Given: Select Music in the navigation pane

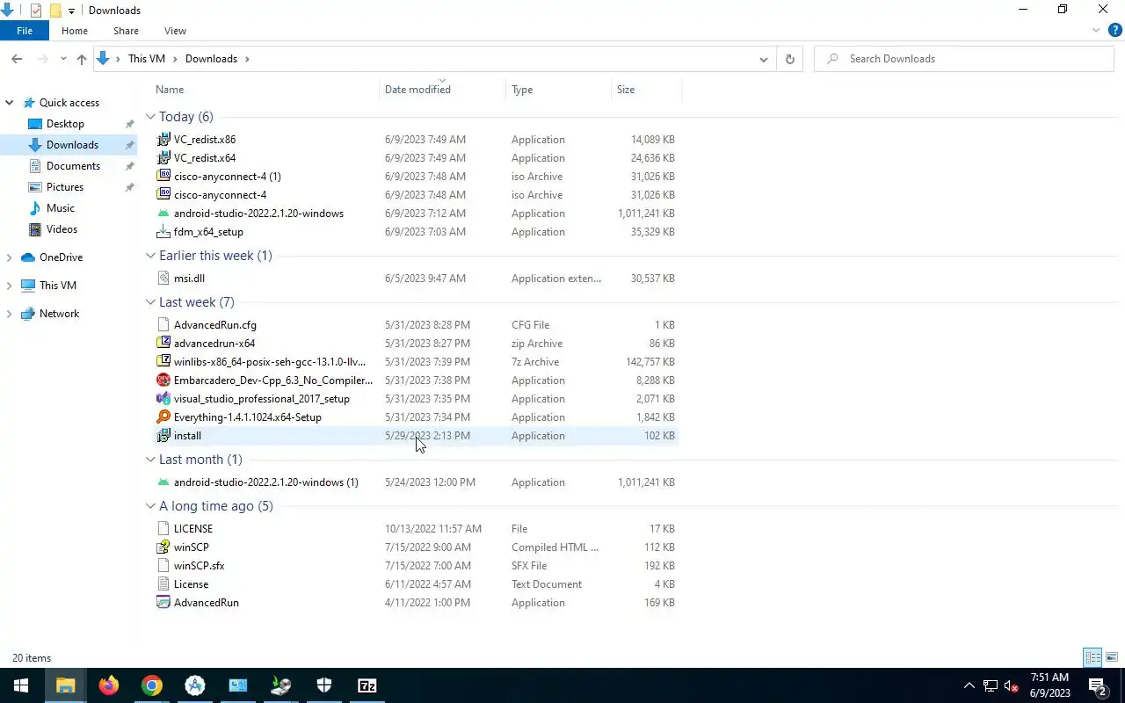Looking at the screenshot, I should coord(60,208).
